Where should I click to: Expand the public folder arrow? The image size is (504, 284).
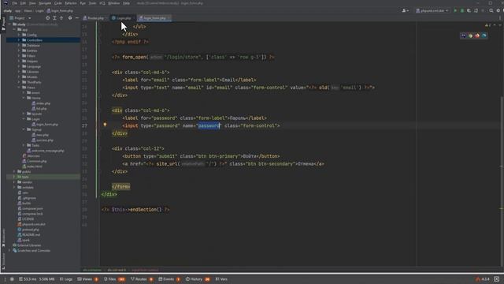click(14, 172)
